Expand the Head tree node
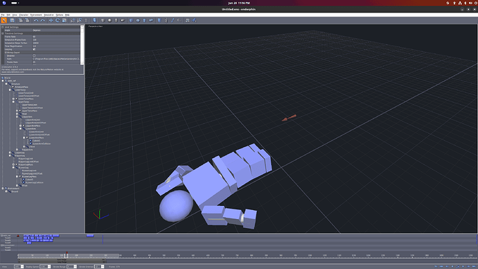This screenshot has width=478, height=269. point(17,114)
